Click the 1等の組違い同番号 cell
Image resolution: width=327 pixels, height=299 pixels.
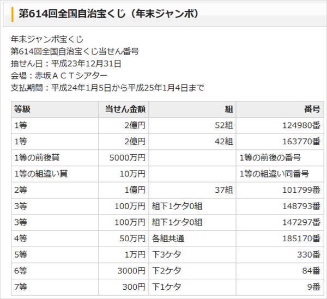coord(274,174)
